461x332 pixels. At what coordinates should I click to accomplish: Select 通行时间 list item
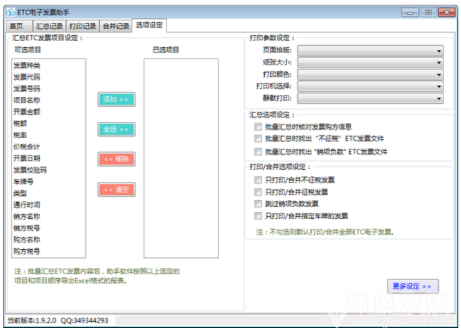pos(27,205)
